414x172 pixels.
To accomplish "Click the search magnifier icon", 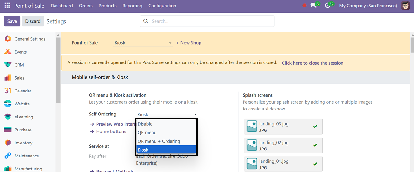I will point(146,21).
